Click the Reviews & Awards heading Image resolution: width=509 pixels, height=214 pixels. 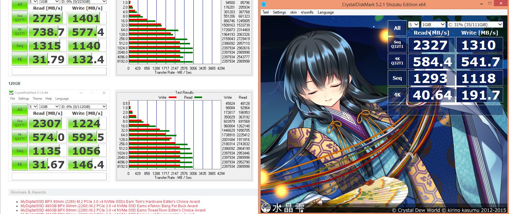(28, 192)
